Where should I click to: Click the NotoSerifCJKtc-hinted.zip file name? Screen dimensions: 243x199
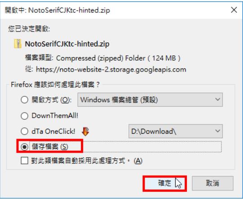pyautogui.click(x=67, y=44)
